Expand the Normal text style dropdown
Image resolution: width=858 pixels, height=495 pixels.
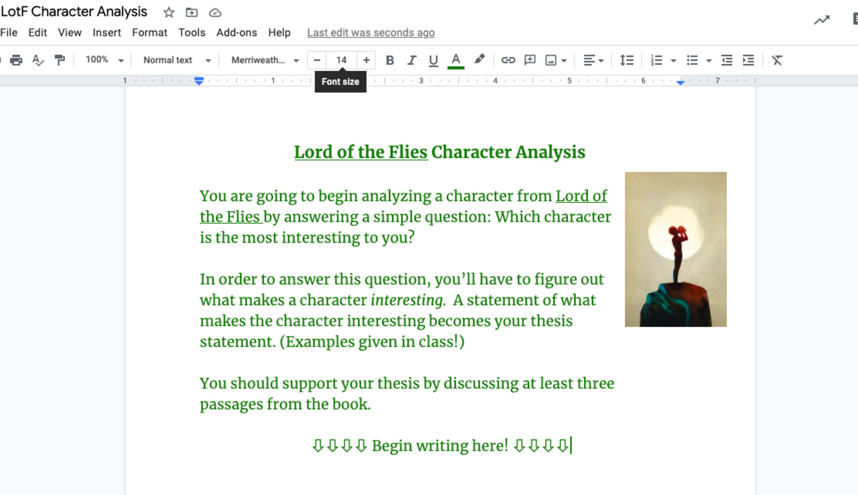click(177, 60)
